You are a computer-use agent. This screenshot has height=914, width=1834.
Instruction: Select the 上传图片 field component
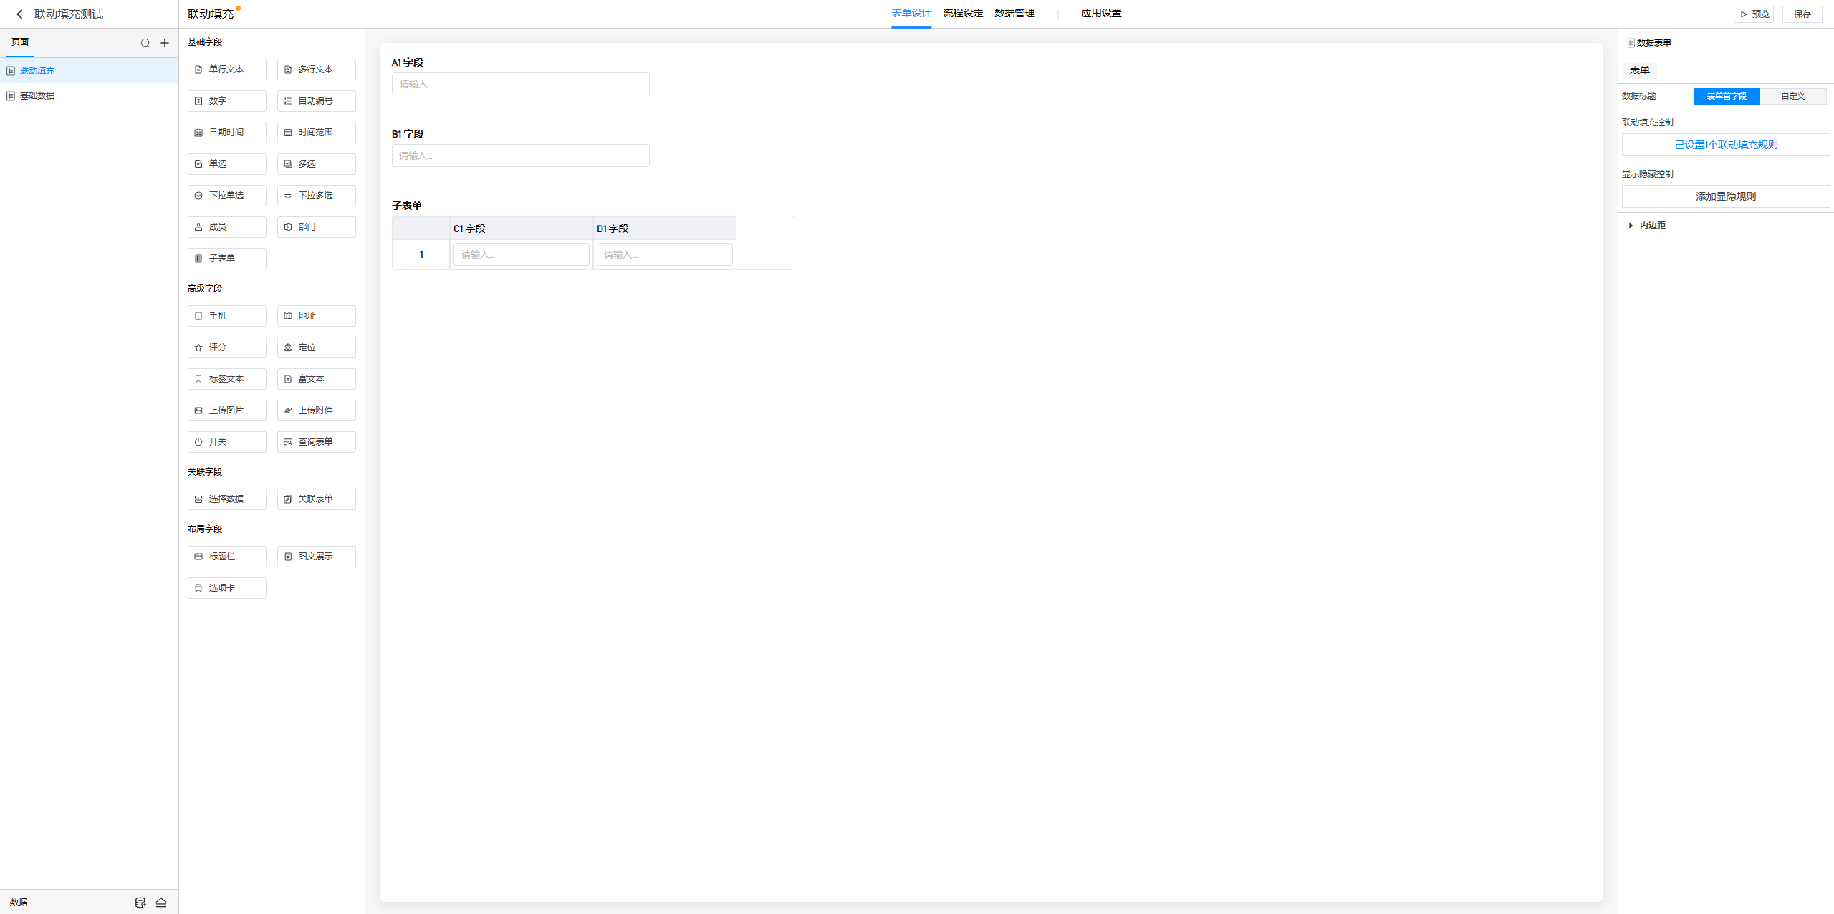[x=227, y=410]
